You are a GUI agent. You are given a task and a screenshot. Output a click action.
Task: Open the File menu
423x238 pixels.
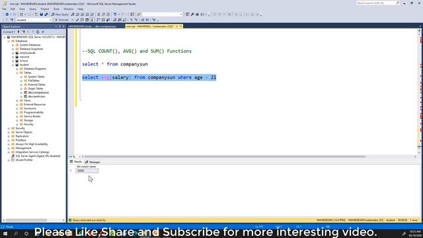pos(5,9)
